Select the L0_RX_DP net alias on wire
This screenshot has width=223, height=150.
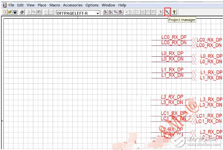172,54
